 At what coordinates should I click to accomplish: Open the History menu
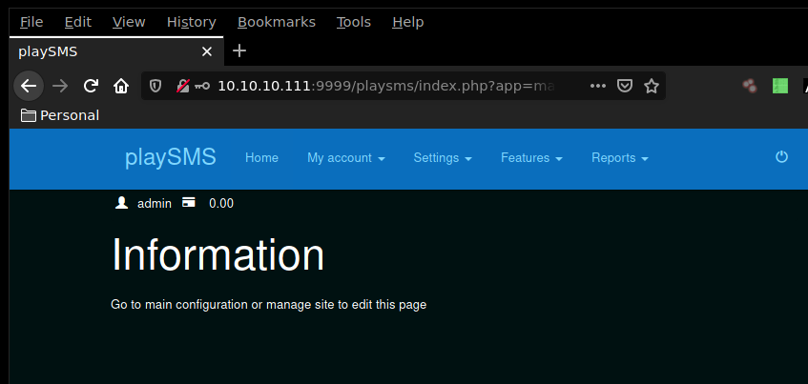191,22
